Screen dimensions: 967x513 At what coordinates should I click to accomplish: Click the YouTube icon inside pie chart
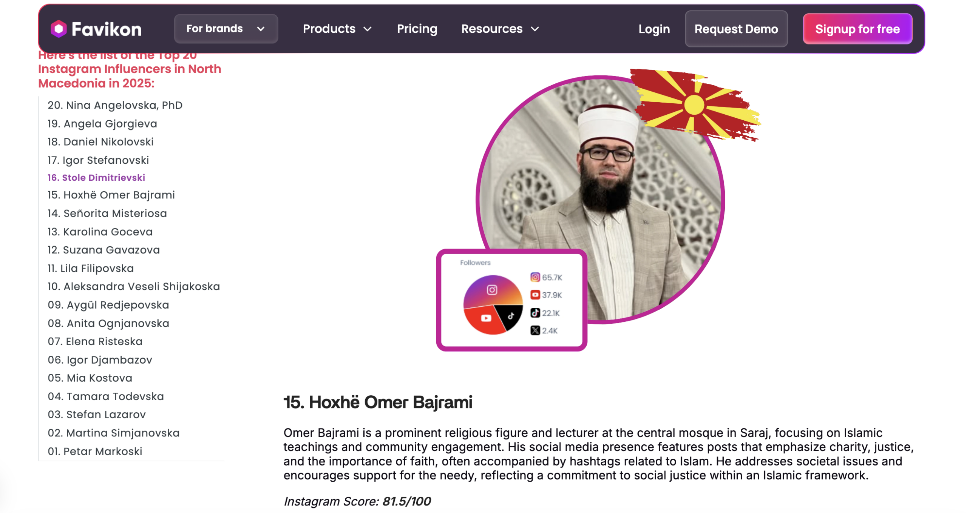485,318
